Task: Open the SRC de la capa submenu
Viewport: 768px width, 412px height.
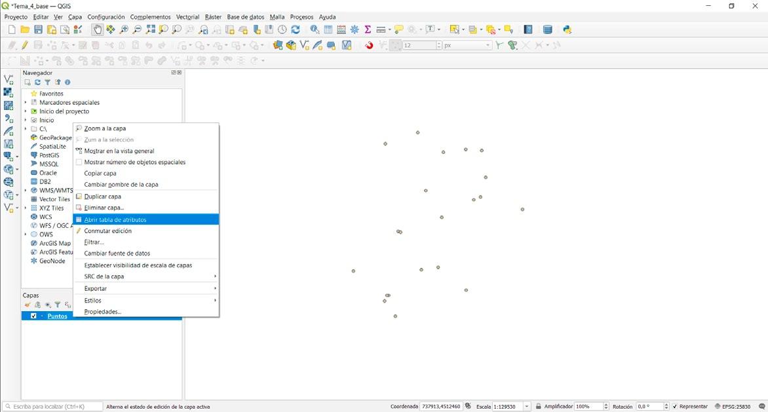Action: tap(145, 276)
